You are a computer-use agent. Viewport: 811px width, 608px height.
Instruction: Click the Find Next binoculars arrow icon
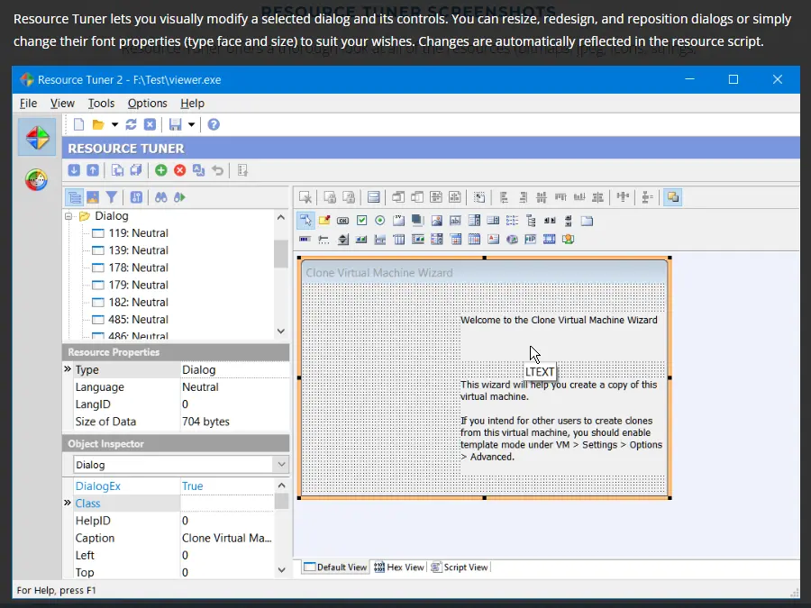(x=179, y=197)
